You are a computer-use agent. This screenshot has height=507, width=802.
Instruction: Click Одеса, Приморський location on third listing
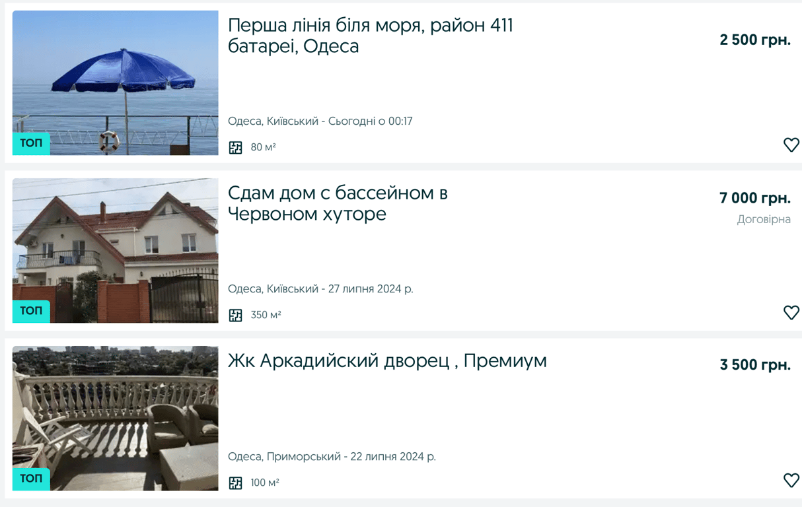pyautogui.click(x=282, y=456)
